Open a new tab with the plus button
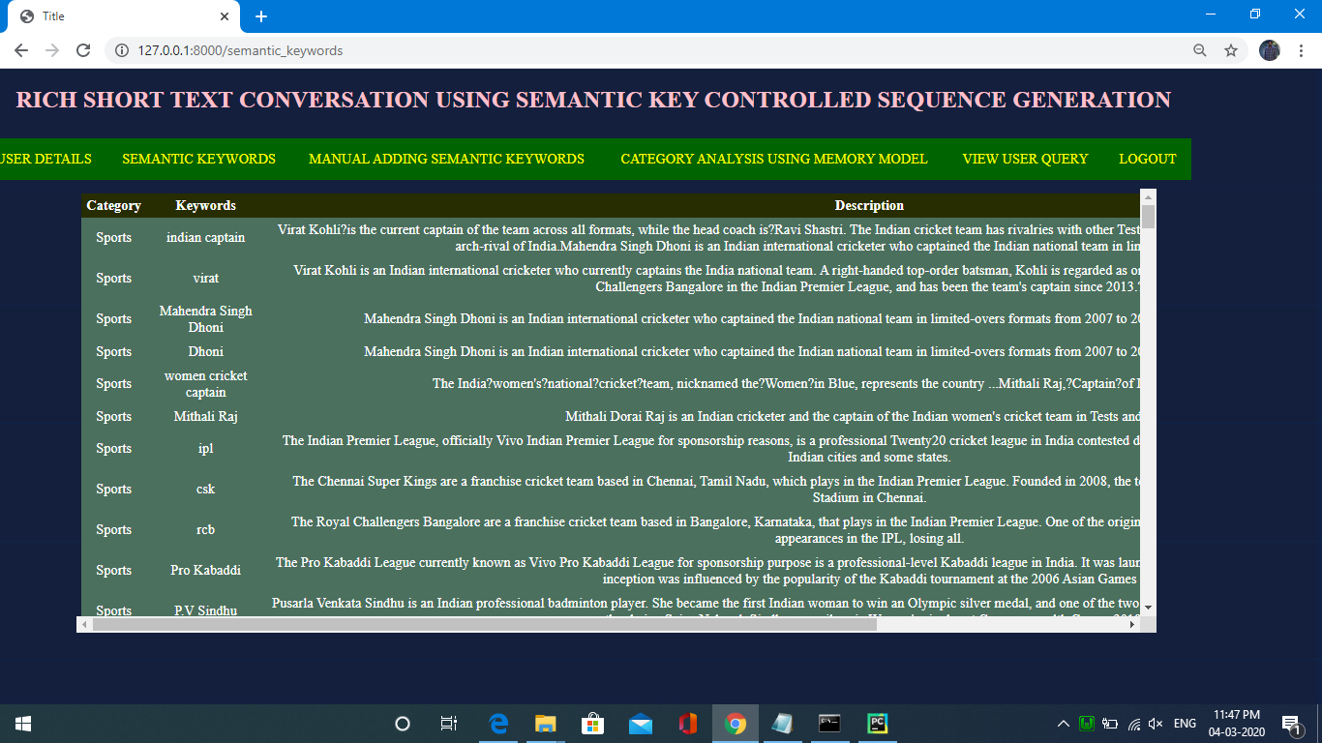Viewport: 1322px width, 743px height. pyautogui.click(x=260, y=16)
